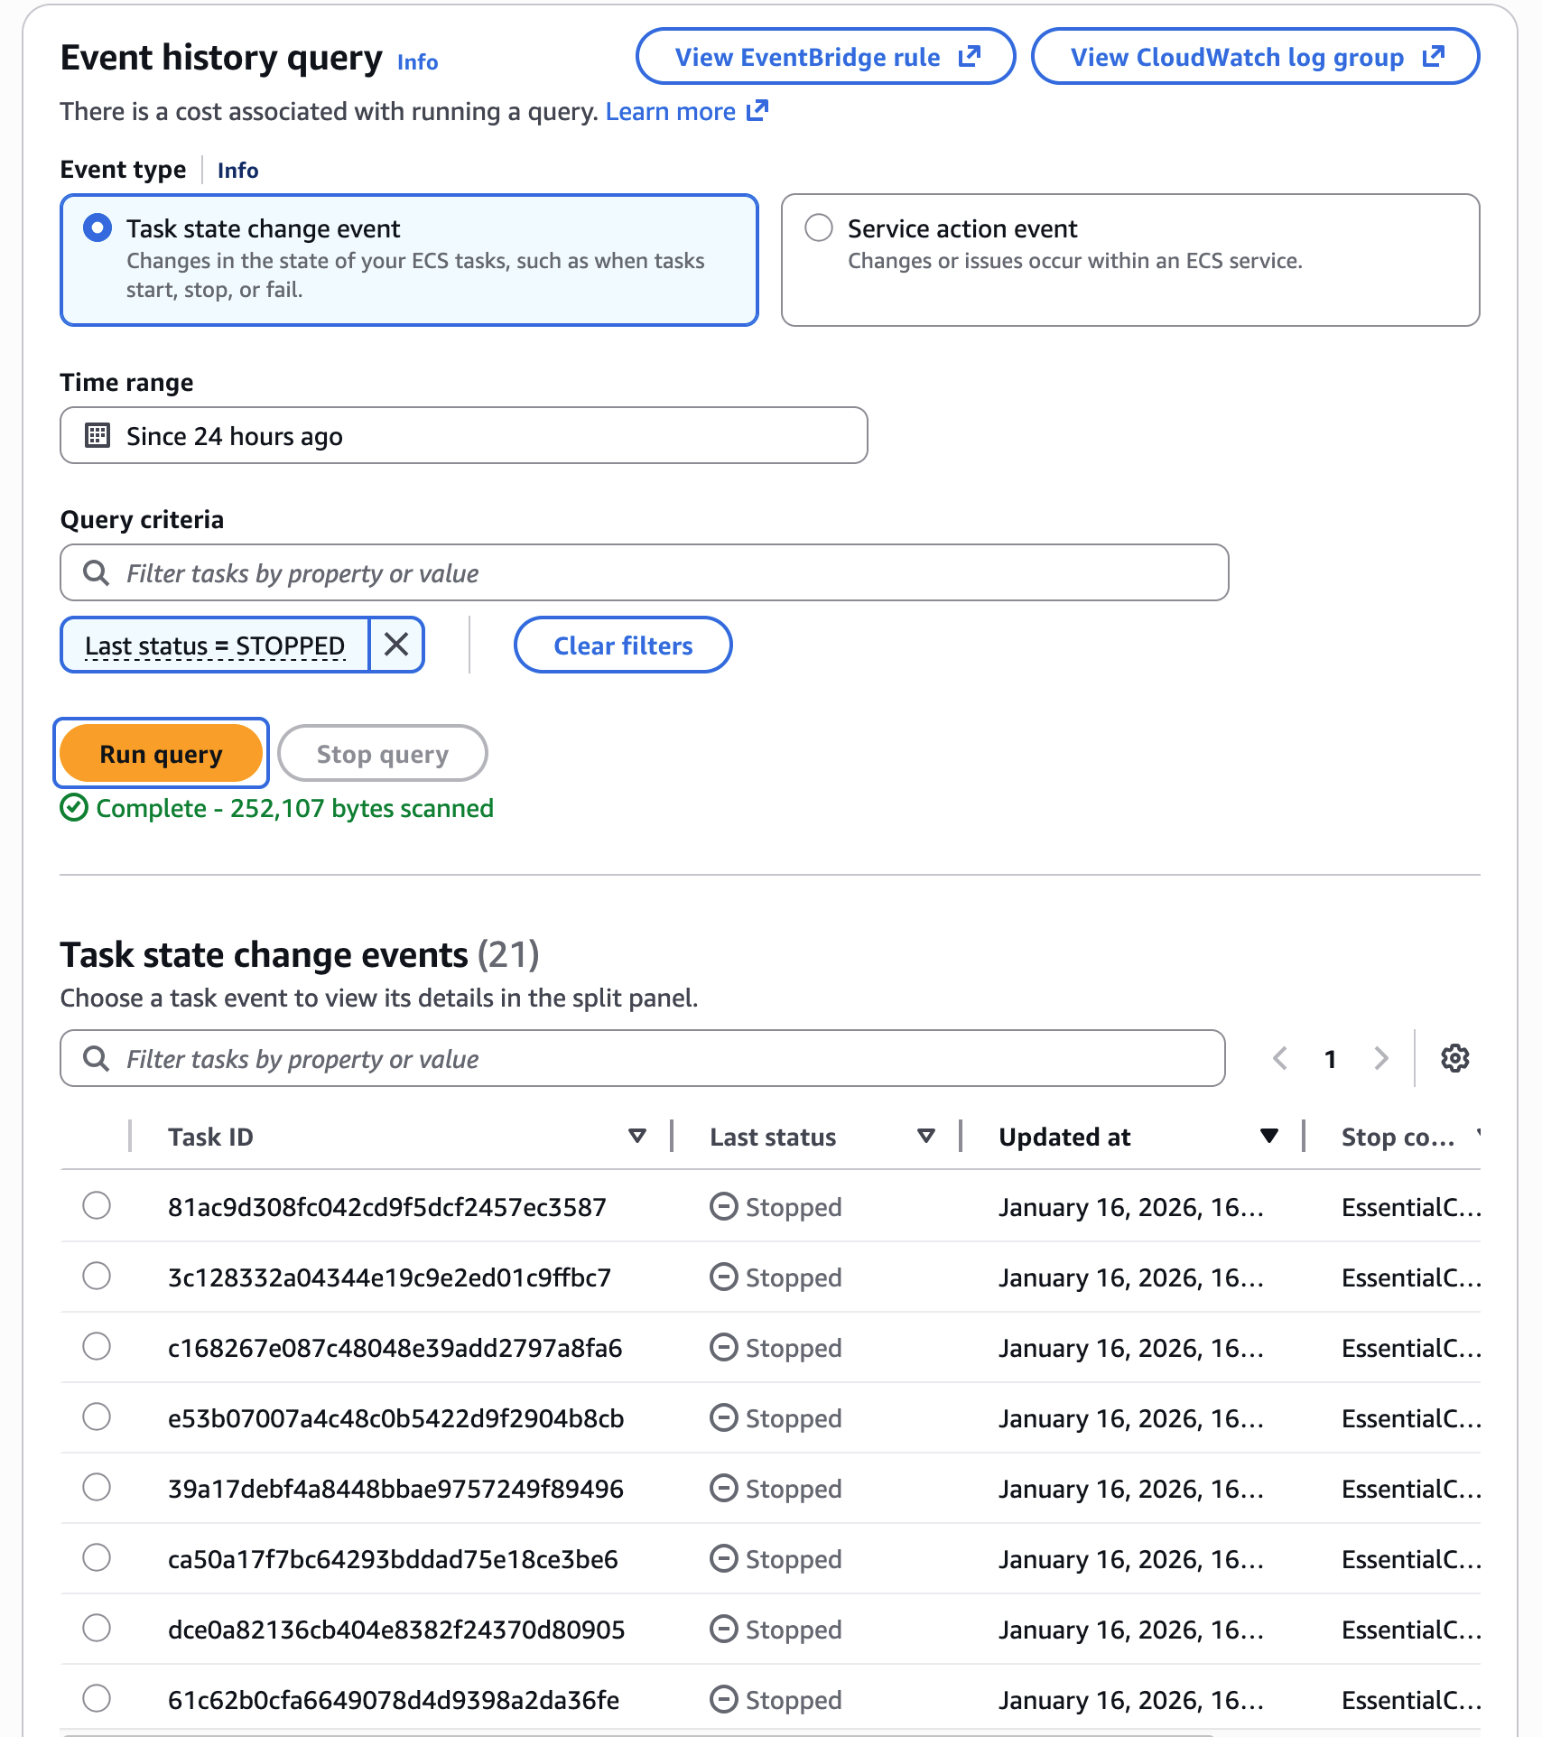1542x1737 pixels.
Task: Click stopped status icon for task 81ac9d308fc0
Action: click(x=723, y=1206)
